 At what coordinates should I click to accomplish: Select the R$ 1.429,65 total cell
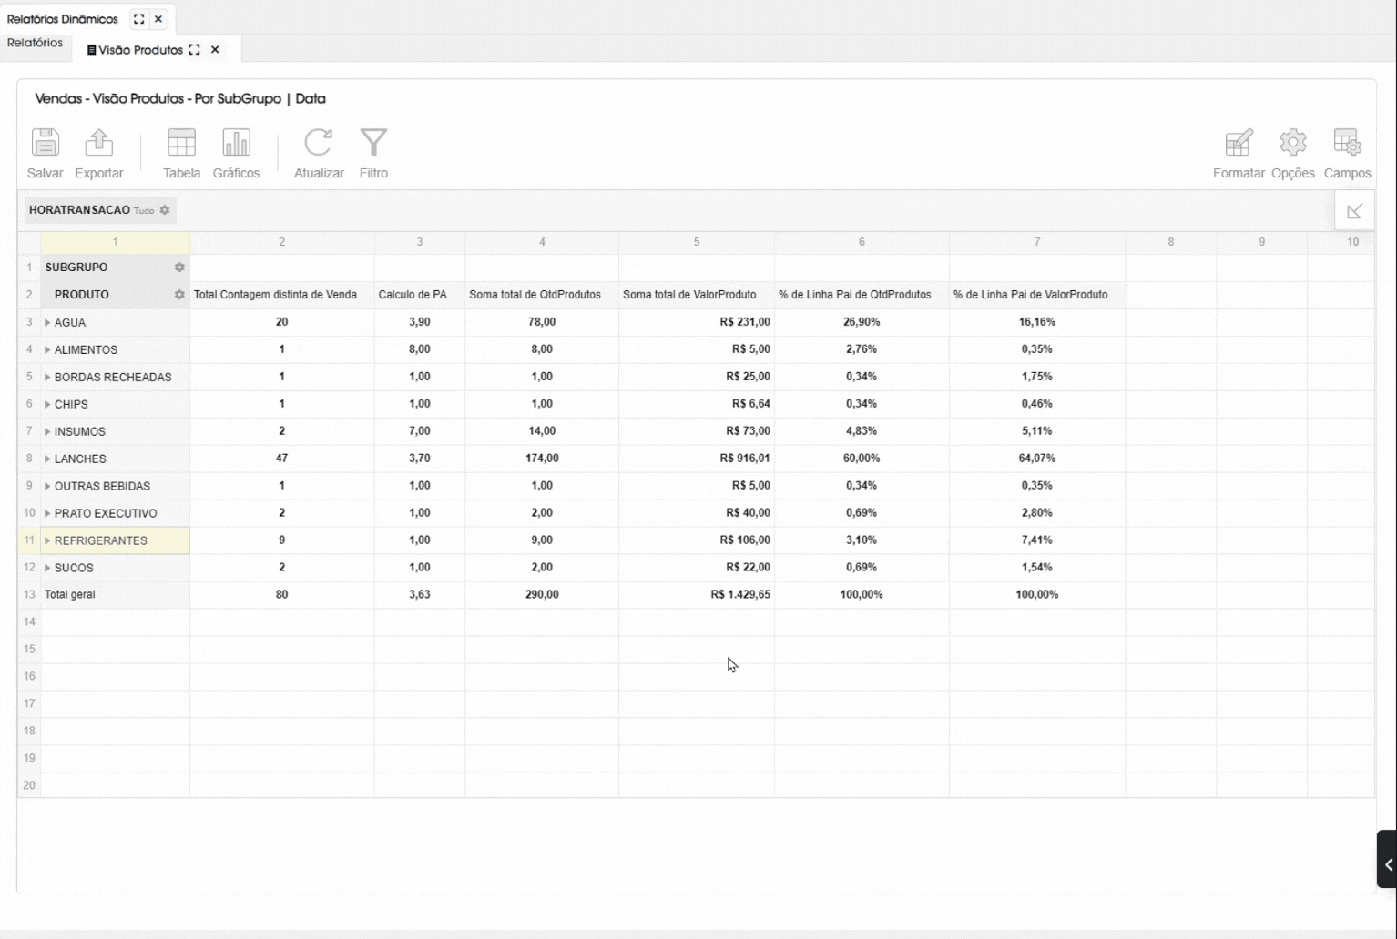697,595
